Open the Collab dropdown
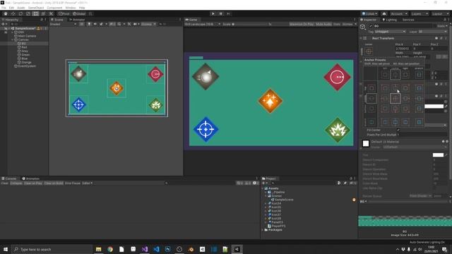 pyautogui.click(x=369, y=14)
